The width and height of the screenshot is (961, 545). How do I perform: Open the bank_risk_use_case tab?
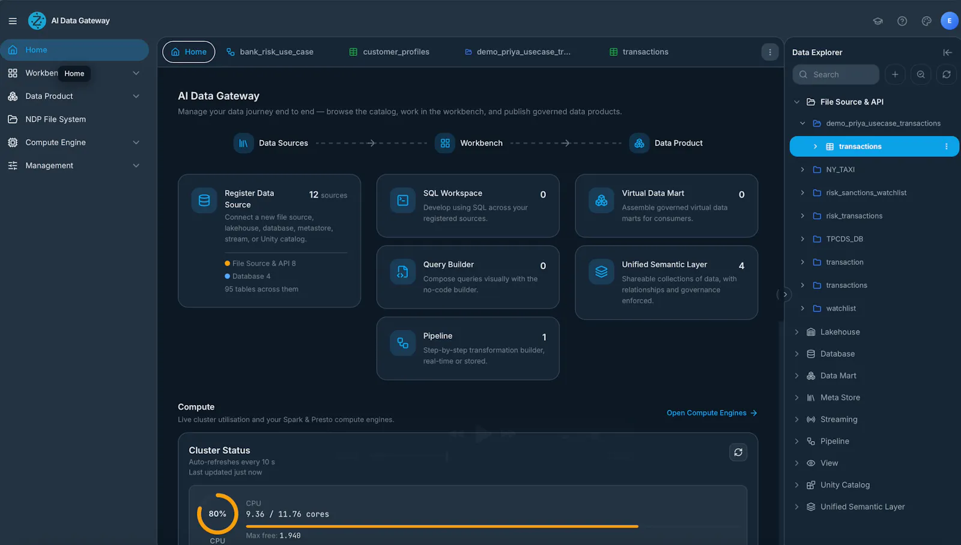270,52
